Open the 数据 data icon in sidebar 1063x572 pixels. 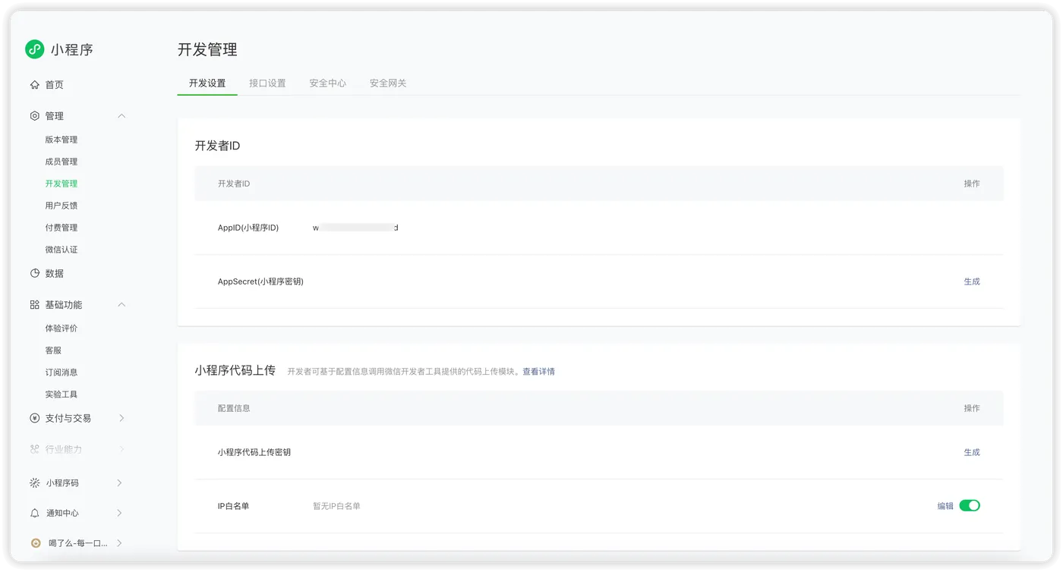click(x=33, y=273)
